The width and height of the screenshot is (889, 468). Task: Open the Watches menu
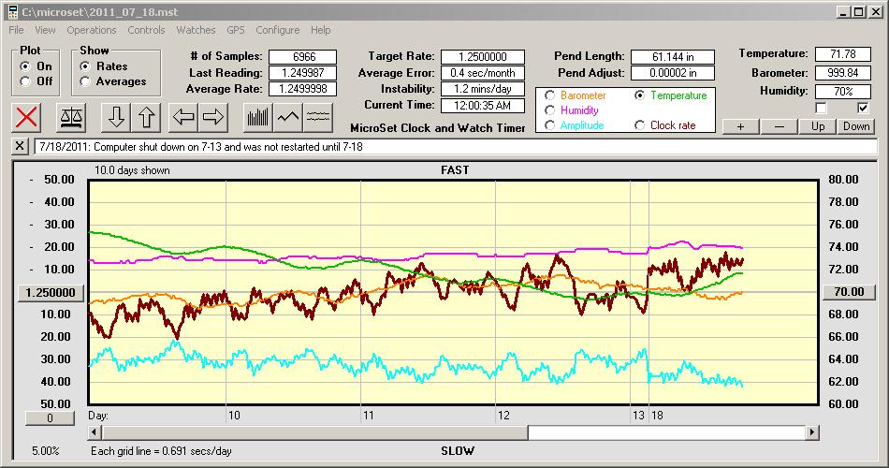[x=196, y=30]
